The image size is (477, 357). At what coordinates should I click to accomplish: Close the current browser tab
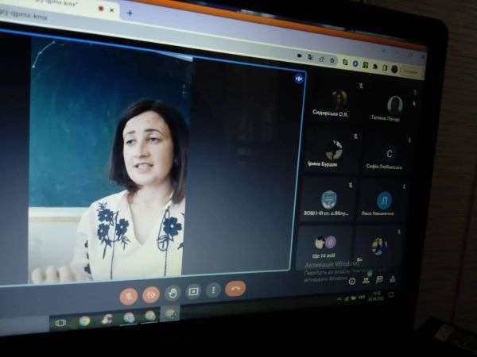(111, 10)
